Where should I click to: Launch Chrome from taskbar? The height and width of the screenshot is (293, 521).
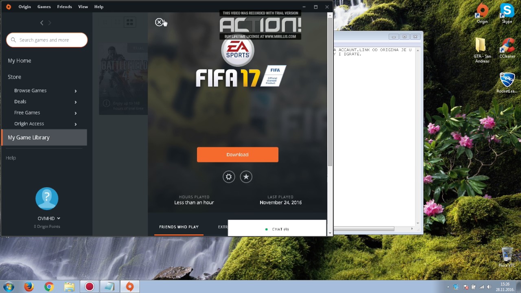[49, 286]
